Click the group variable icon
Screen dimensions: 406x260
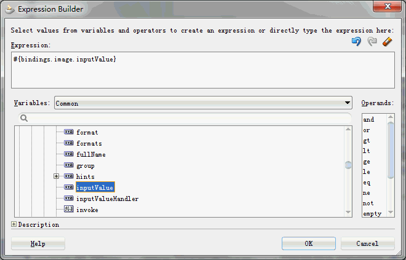click(69, 165)
